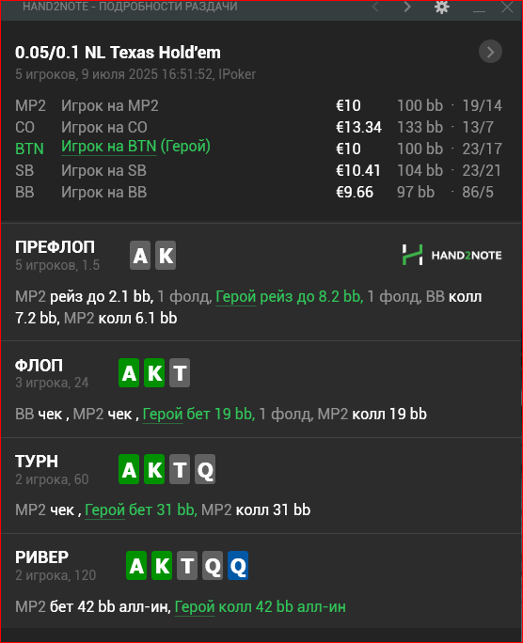Select the 'Игрок на MP2' player row

click(x=259, y=106)
